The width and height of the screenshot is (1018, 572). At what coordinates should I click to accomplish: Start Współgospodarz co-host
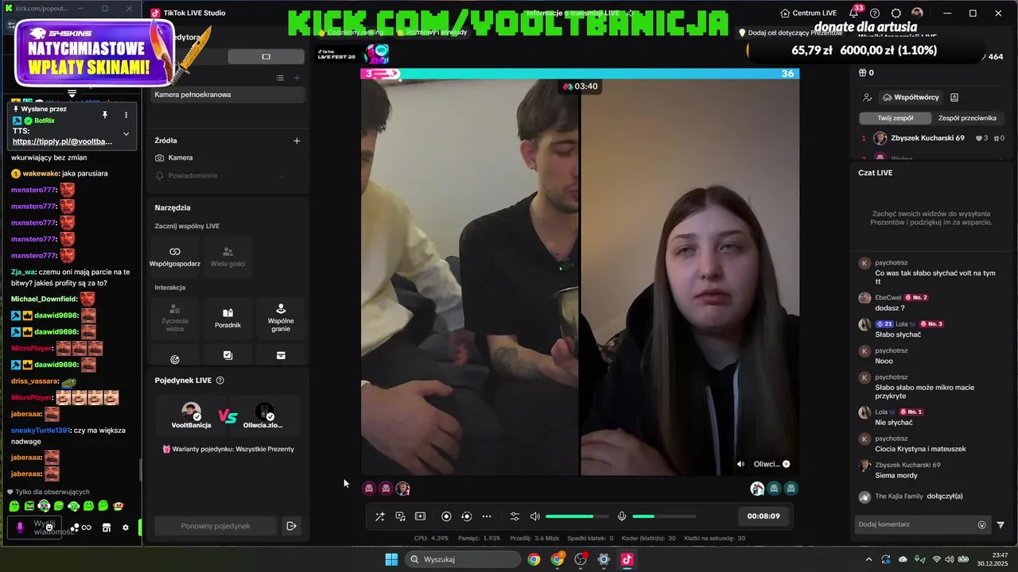point(175,256)
